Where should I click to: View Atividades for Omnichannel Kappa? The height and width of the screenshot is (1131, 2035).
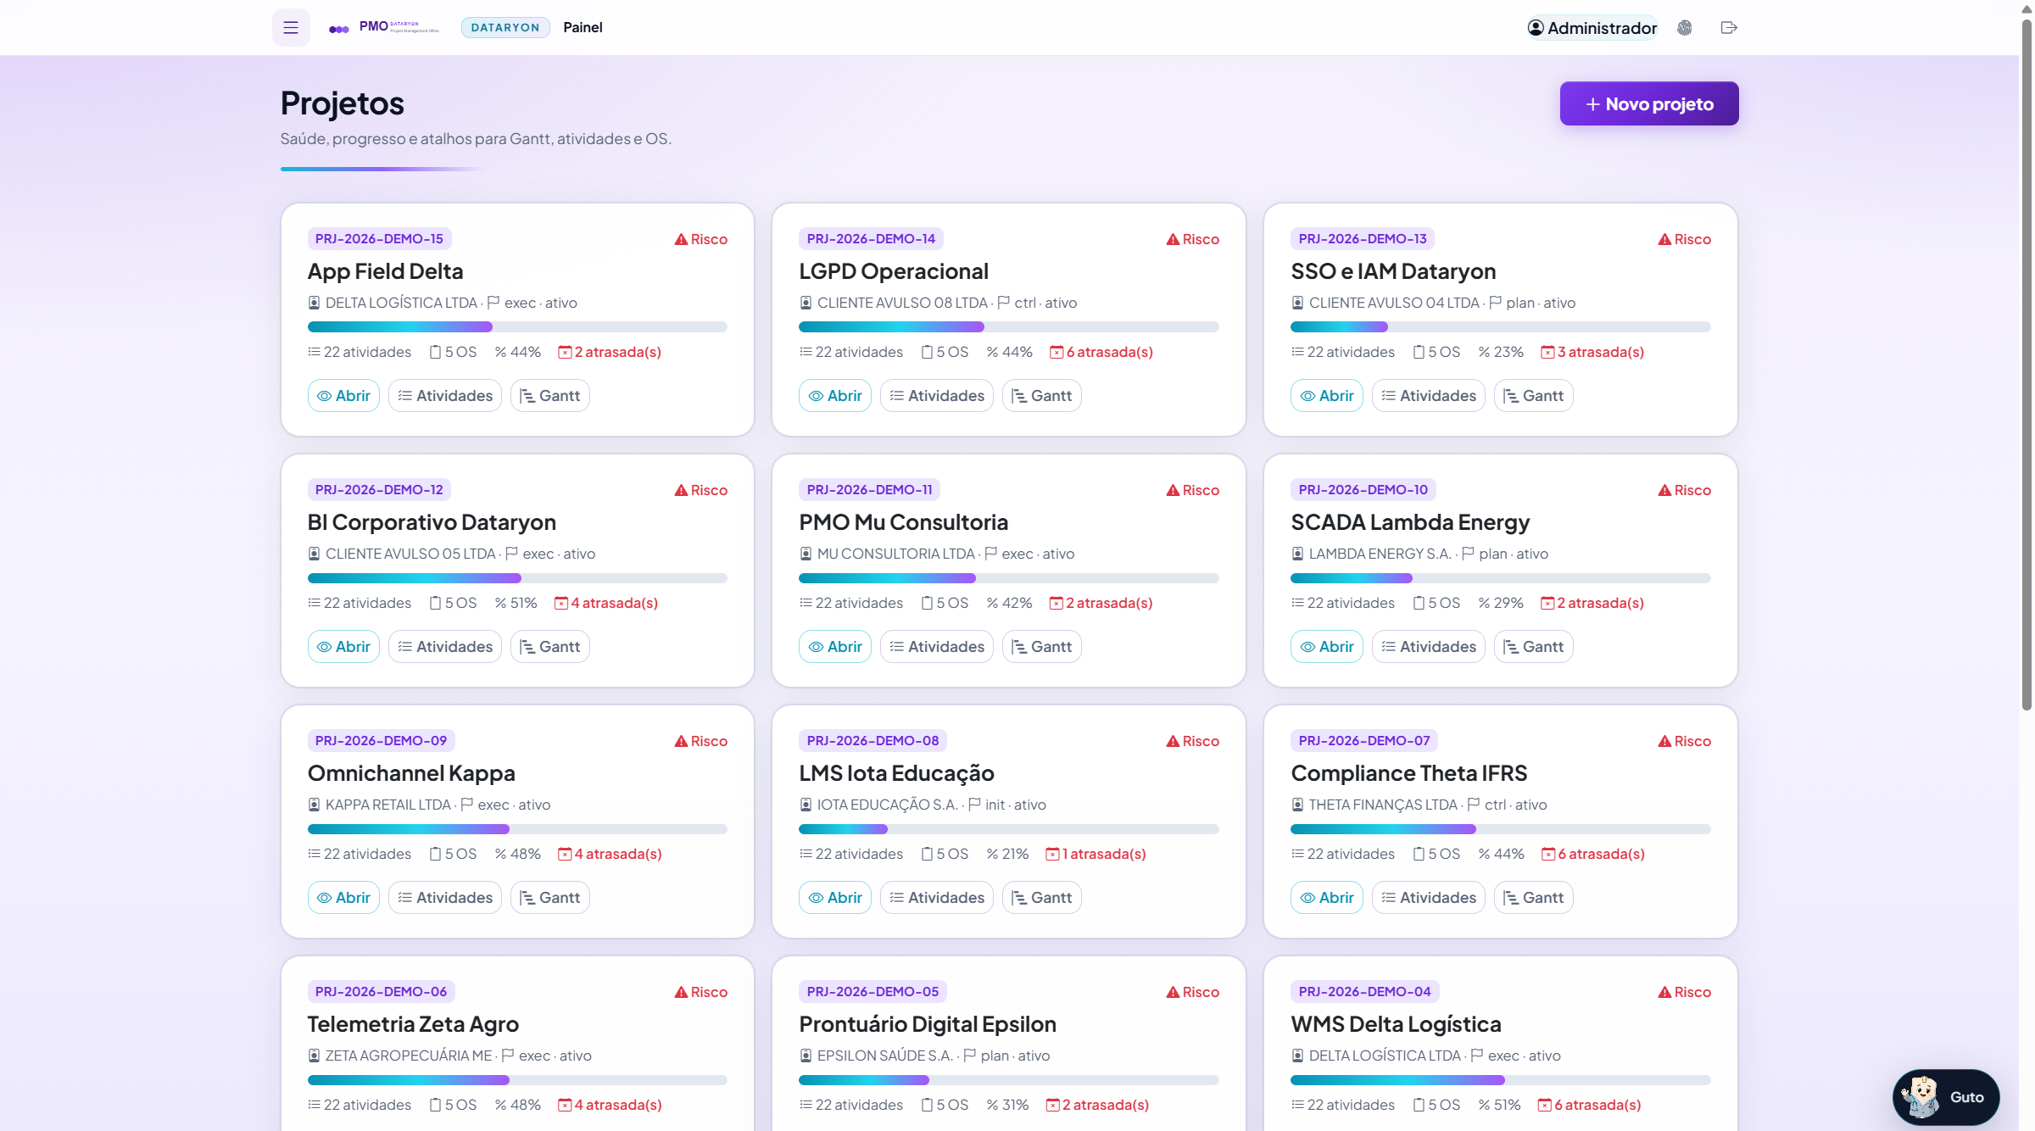[445, 898]
